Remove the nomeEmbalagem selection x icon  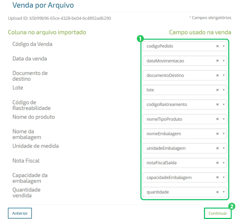click(217, 134)
